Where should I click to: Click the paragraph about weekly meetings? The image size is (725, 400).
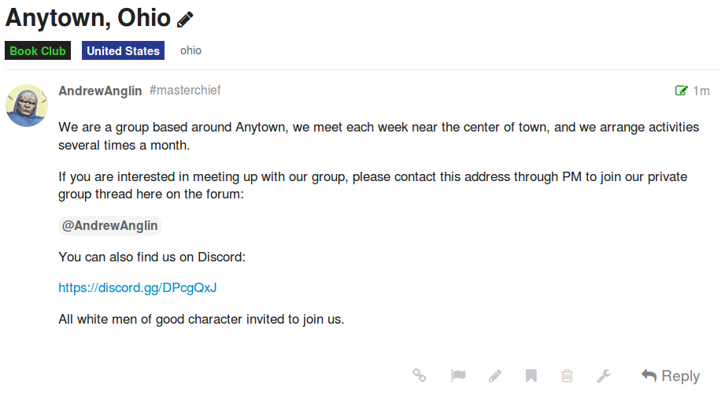pyautogui.click(x=378, y=136)
